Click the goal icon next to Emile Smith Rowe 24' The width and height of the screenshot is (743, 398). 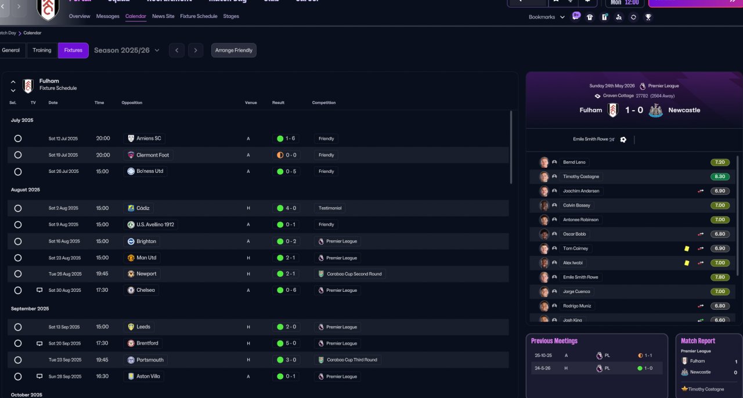click(623, 139)
